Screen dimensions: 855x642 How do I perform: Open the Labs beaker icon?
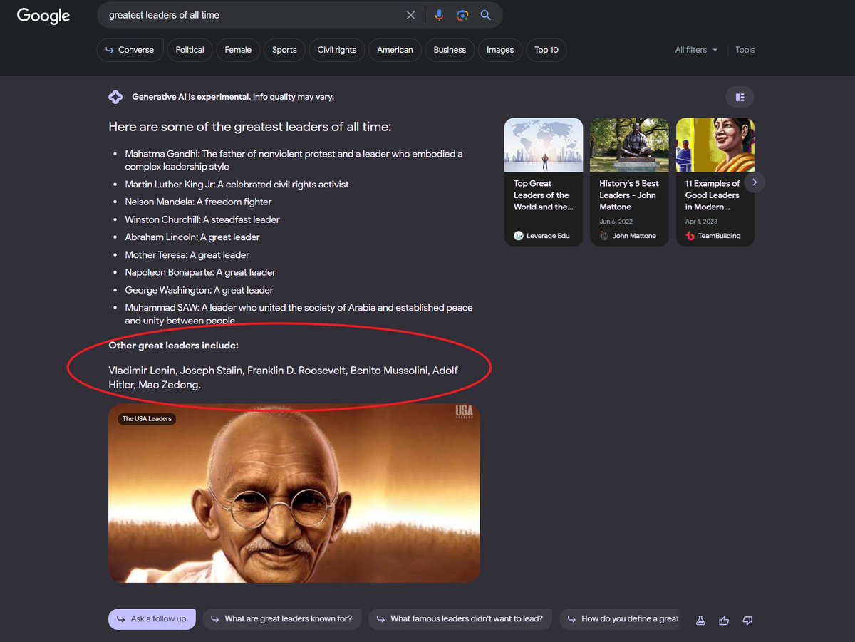[700, 620]
